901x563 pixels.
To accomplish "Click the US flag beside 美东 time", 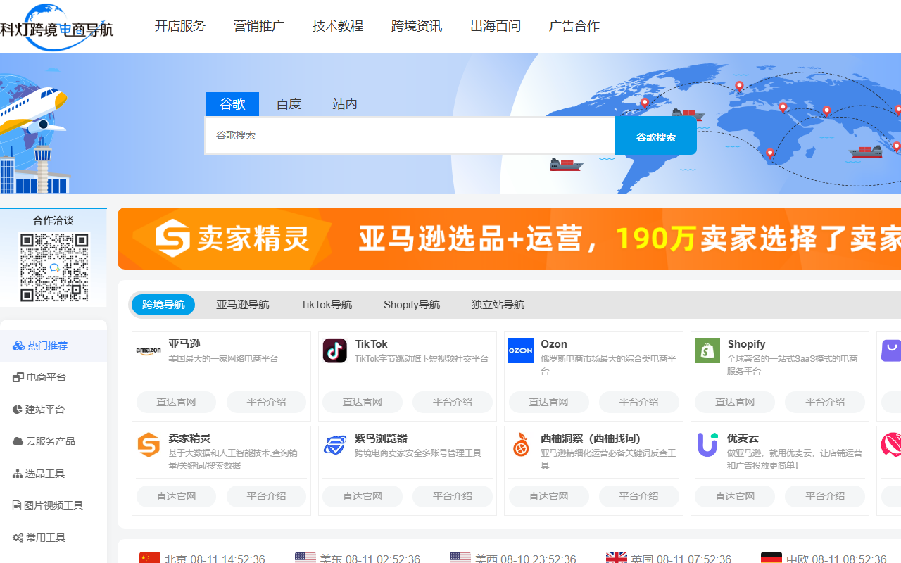I will tap(305, 558).
